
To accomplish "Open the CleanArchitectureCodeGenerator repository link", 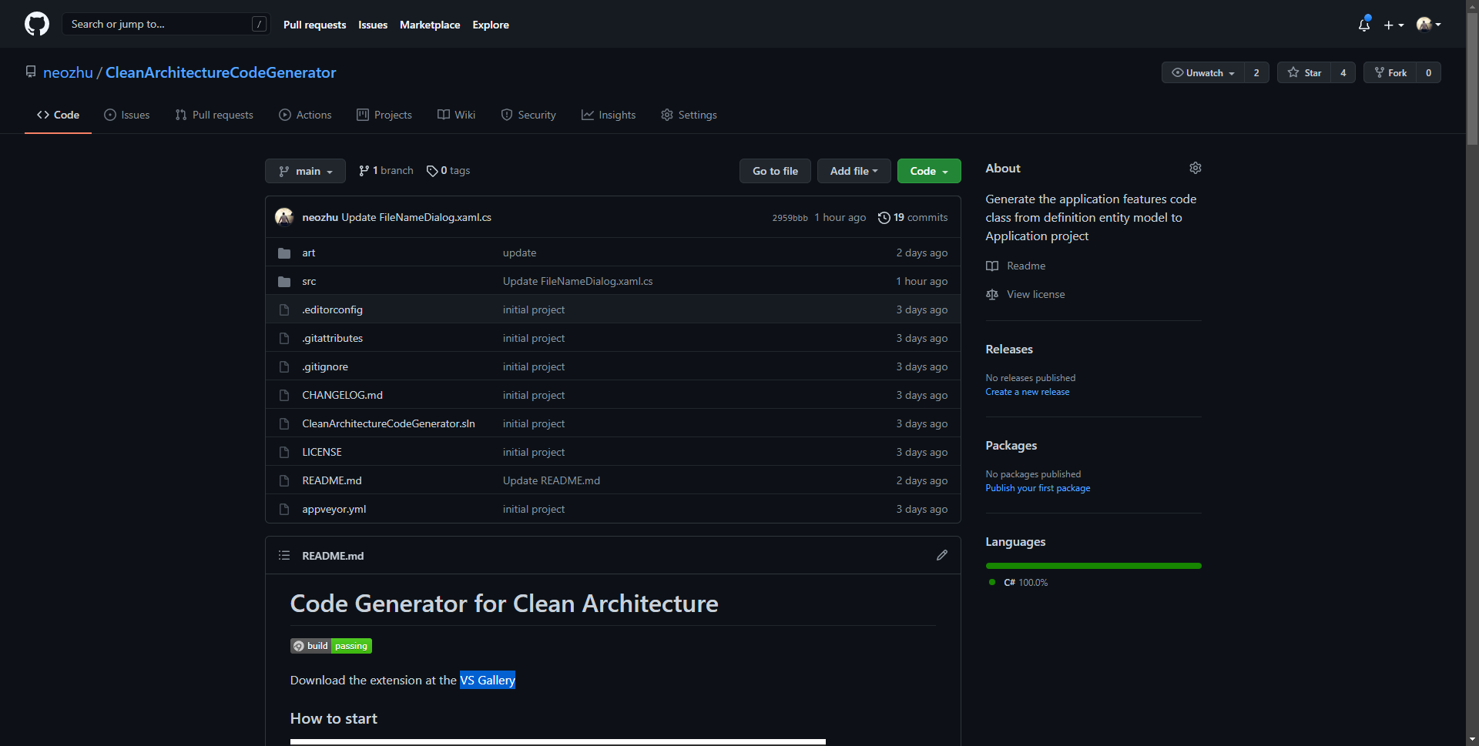I will (x=220, y=72).
